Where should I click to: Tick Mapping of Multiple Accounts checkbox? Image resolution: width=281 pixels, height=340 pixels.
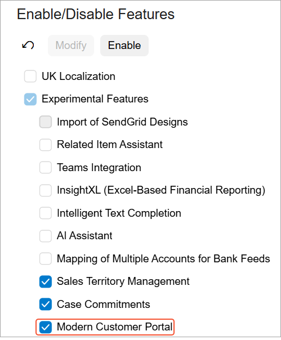pyautogui.click(x=46, y=259)
